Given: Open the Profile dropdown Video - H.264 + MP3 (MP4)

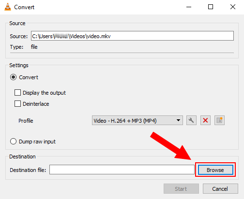Looking at the screenshot, I should point(137,120).
